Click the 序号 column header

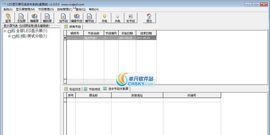(x=71, y=95)
